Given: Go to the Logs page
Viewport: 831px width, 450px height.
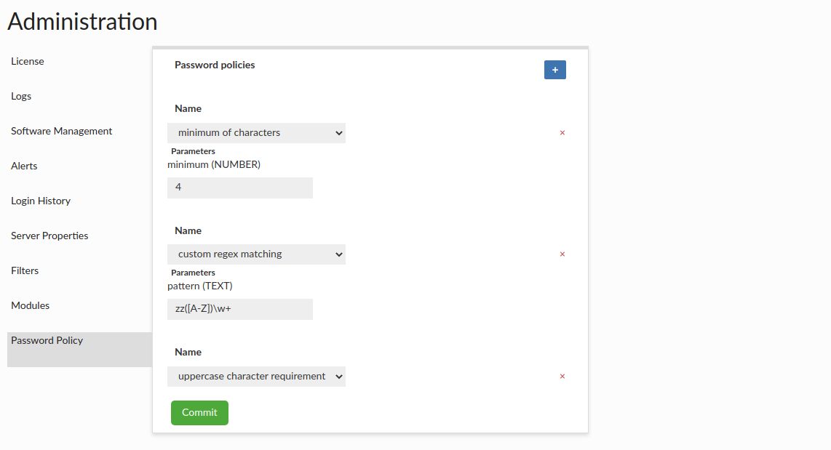Looking at the screenshot, I should coord(21,97).
